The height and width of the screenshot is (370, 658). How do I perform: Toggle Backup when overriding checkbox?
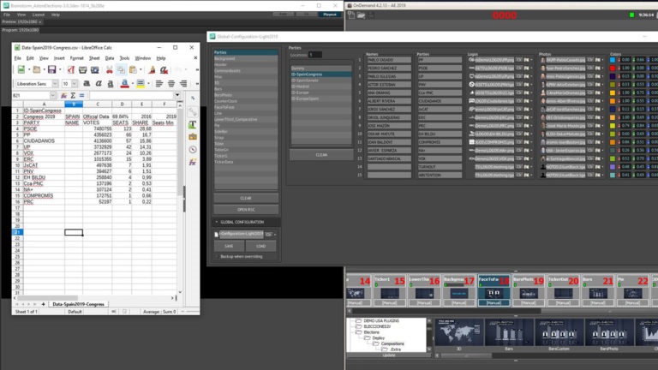[x=217, y=256]
